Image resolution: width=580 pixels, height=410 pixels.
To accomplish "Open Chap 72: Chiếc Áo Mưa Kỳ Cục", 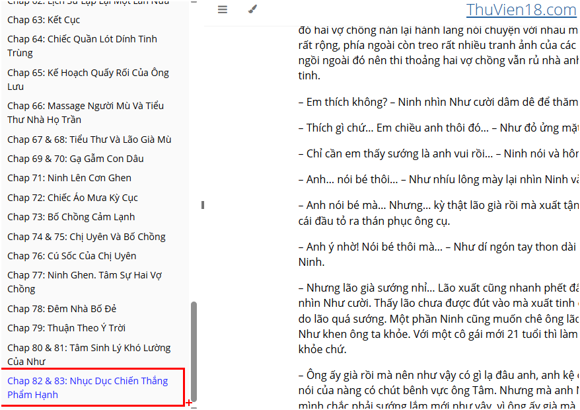I will [73, 198].
